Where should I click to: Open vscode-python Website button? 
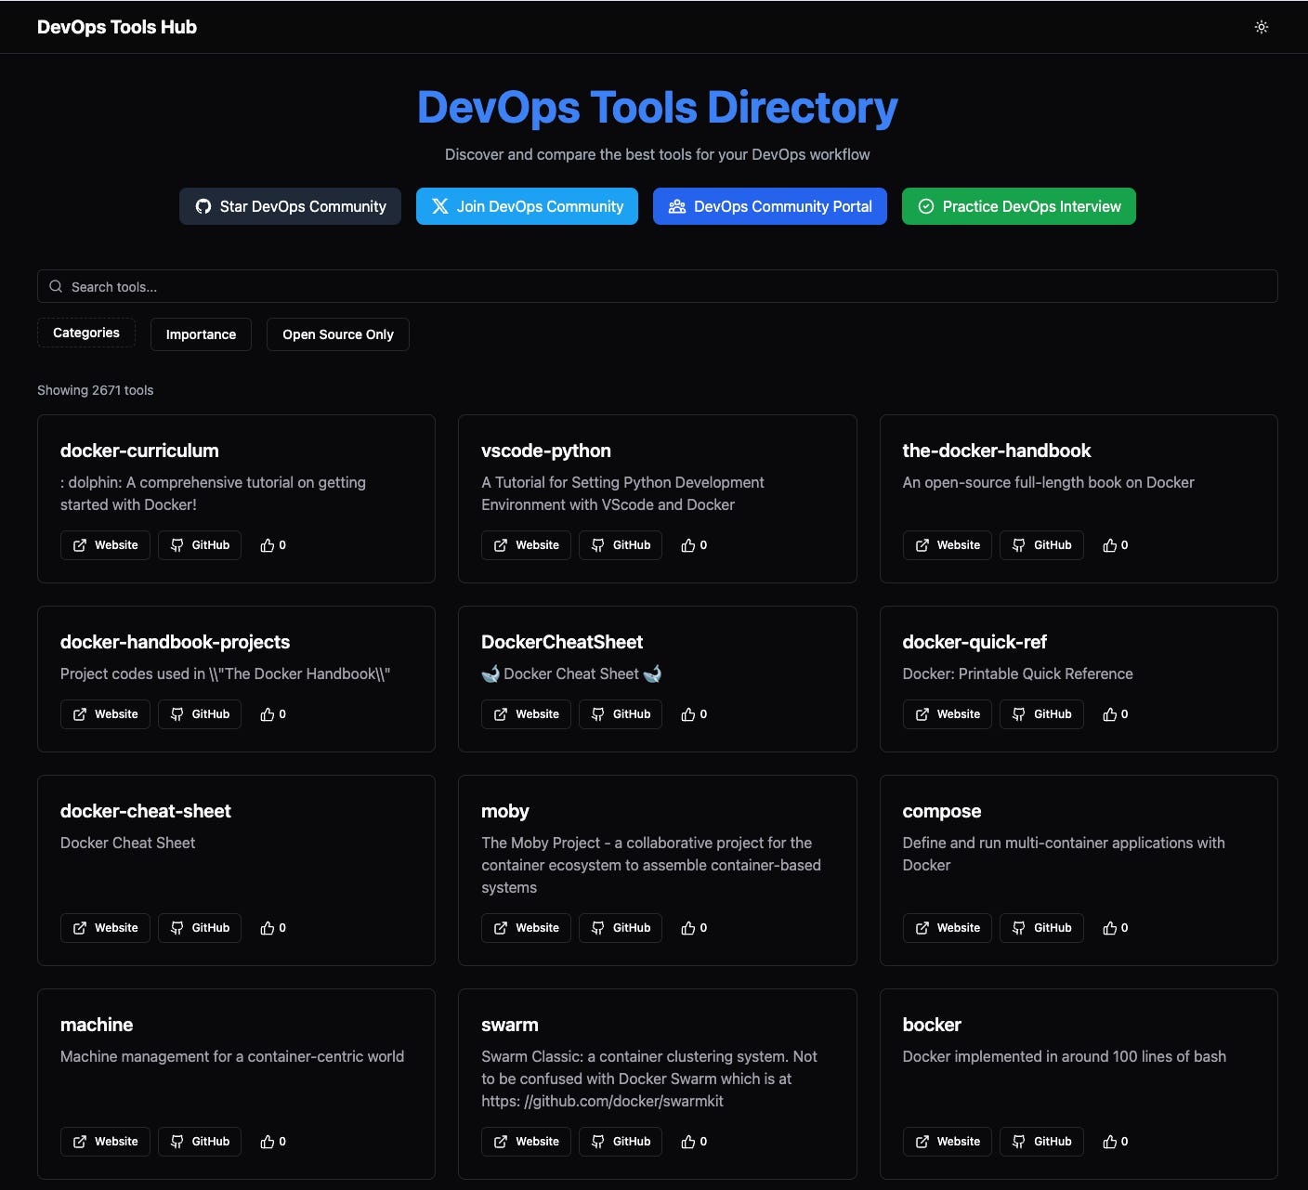coord(526,545)
